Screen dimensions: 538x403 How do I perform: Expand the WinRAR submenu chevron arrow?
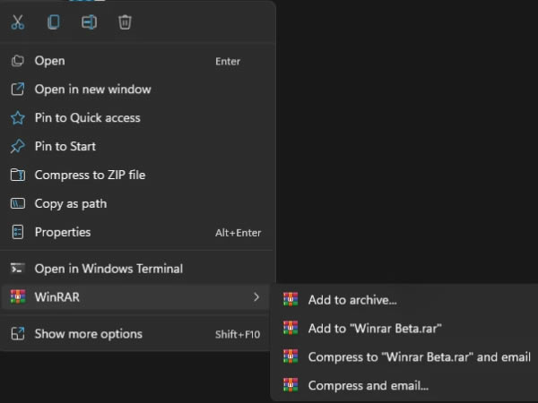coord(256,297)
